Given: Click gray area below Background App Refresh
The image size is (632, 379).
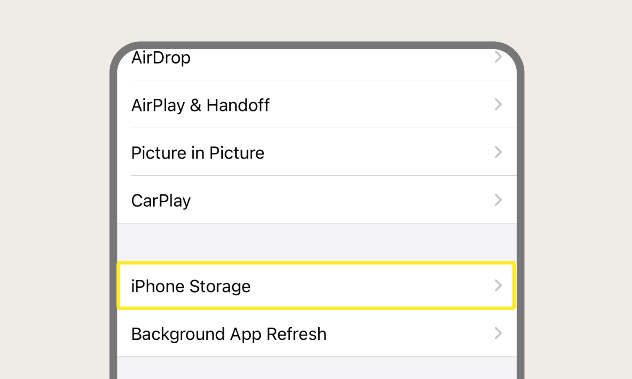Looking at the screenshot, I should pyautogui.click(x=317, y=368).
